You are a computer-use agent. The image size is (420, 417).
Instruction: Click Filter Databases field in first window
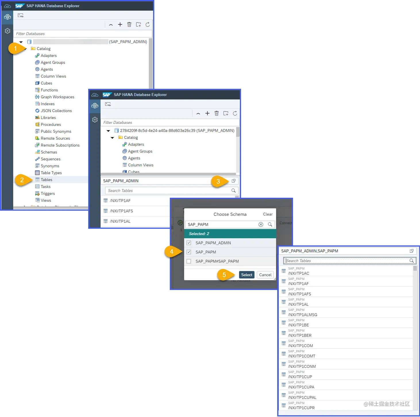pyautogui.click(x=83, y=34)
